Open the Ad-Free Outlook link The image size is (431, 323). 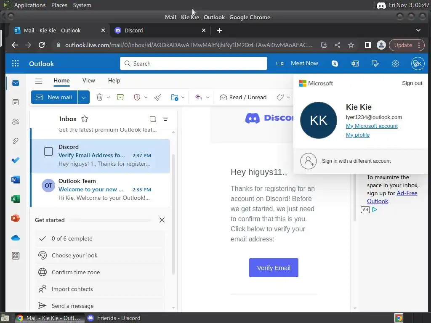pos(392,197)
